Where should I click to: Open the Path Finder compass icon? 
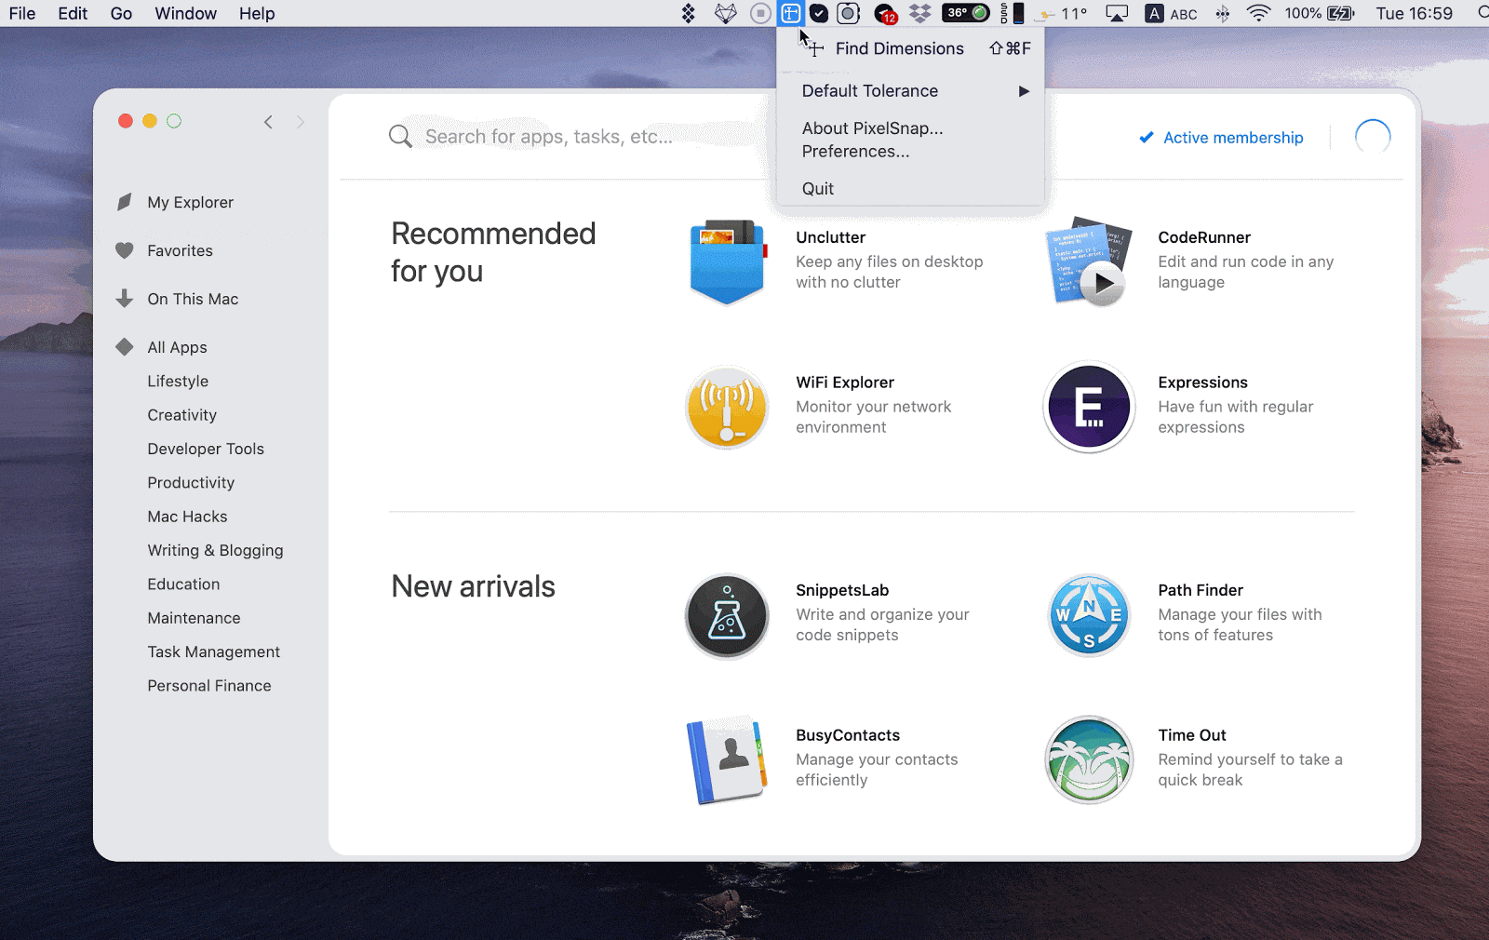pyautogui.click(x=1089, y=615)
